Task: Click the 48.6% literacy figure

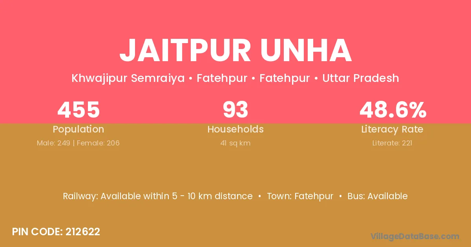Action: coord(392,110)
